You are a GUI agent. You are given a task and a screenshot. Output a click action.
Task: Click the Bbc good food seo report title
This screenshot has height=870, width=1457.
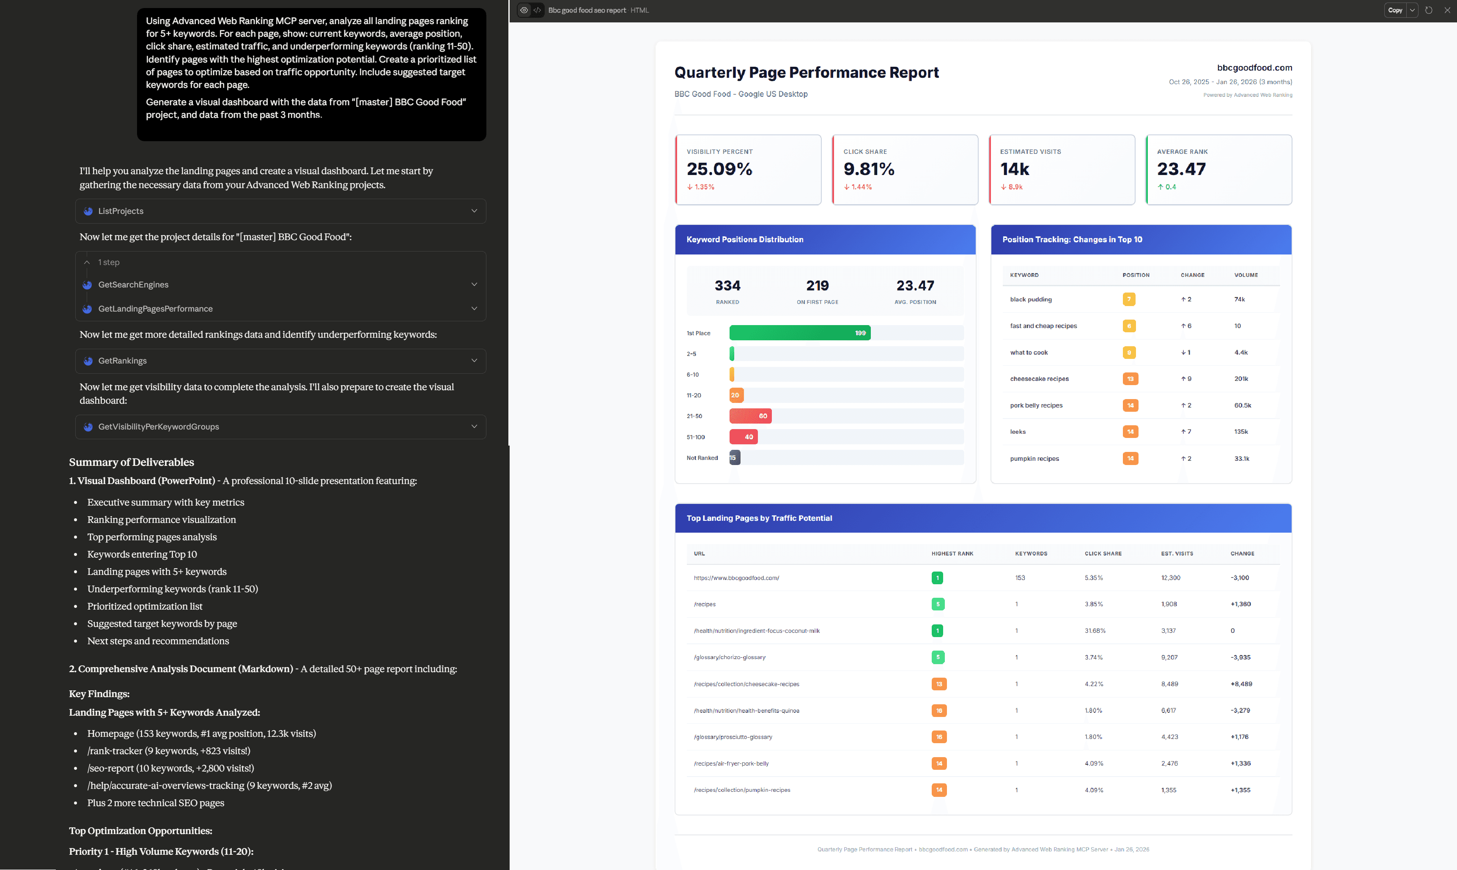(x=587, y=10)
